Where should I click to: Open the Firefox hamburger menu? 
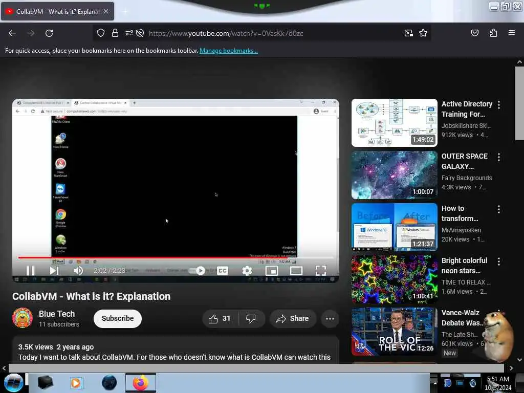(511, 33)
